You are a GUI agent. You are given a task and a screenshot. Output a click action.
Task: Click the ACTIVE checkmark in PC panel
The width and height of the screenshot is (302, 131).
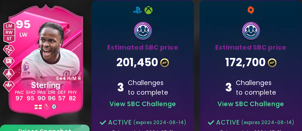click(211, 122)
